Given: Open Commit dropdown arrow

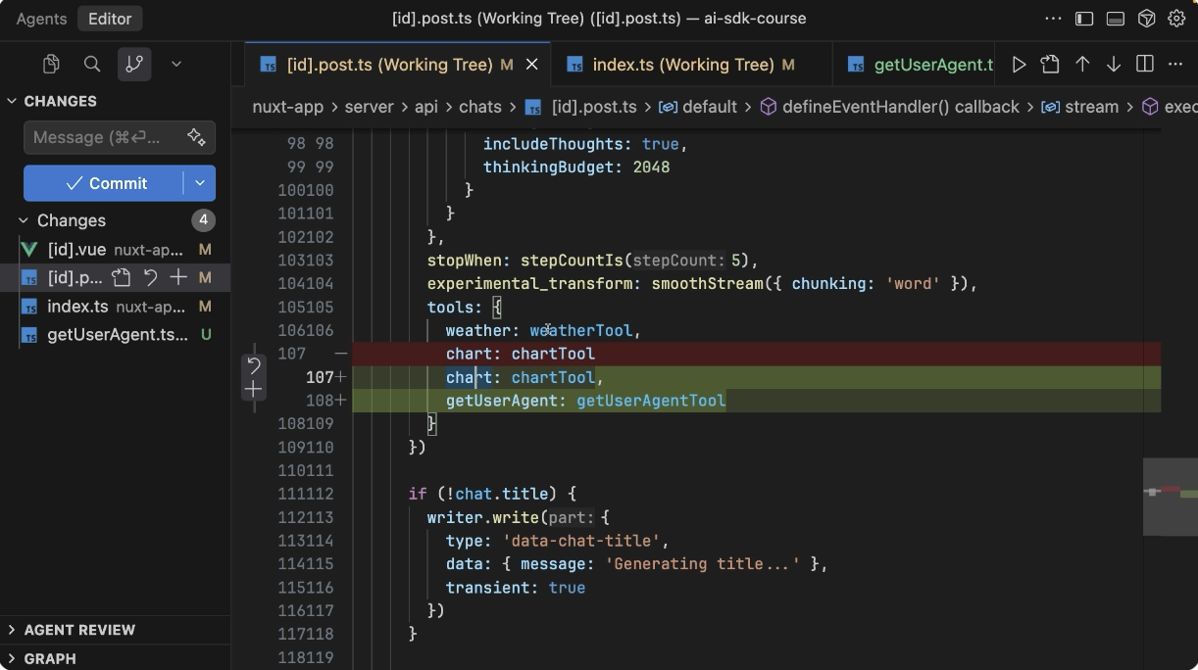Looking at the screenshot, I should tap(200, 183).
